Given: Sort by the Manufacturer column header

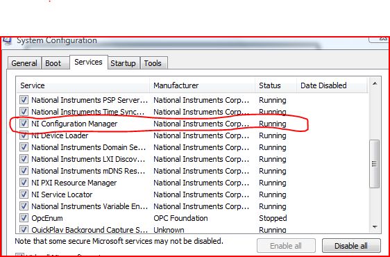Looking at the screenshot, I should 202,85.
